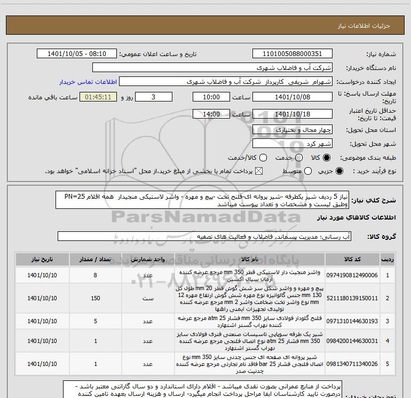Click product code 0984200144630031
Image resolution: width=411 pixels, height=398 pixels.
click(352, 341)
